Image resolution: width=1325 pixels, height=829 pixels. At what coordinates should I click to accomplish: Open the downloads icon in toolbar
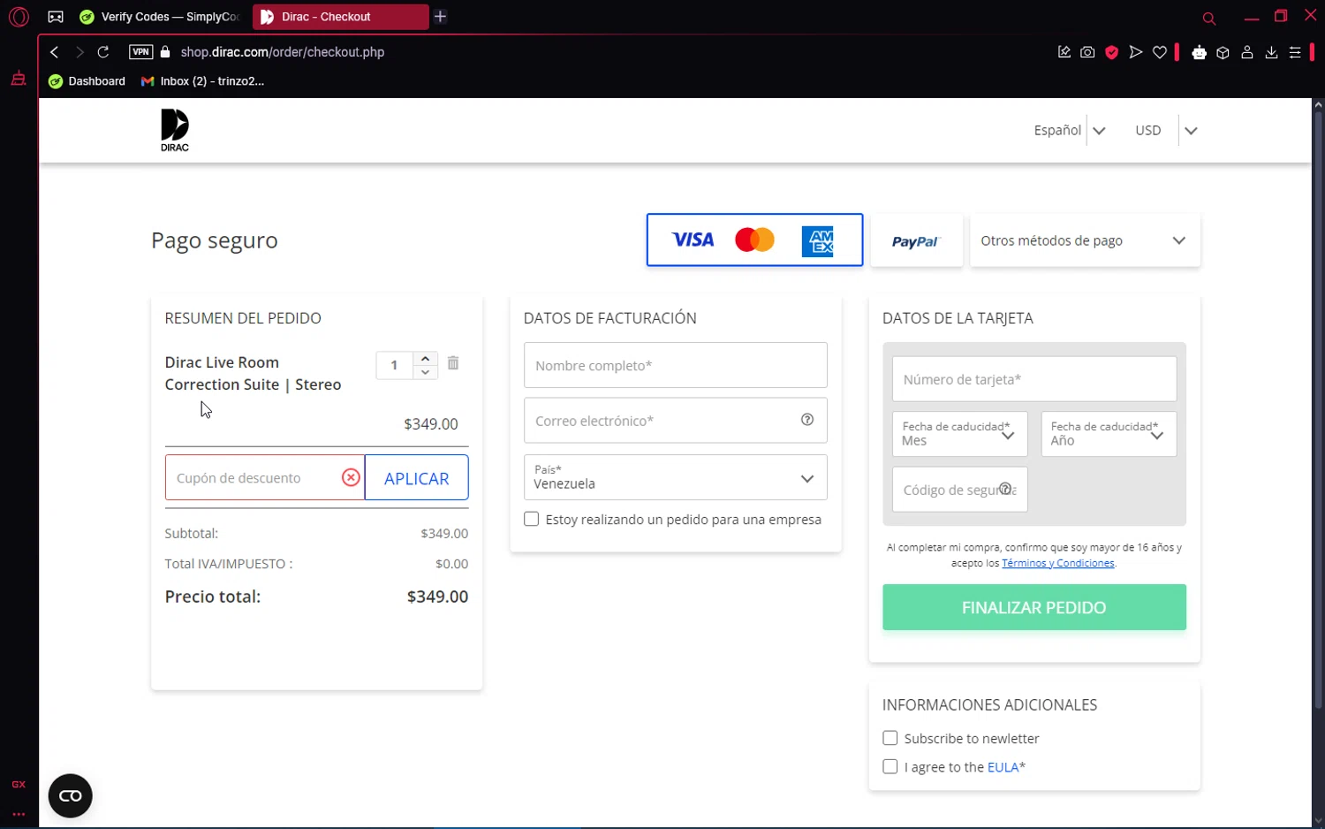tap(1271, 52)
